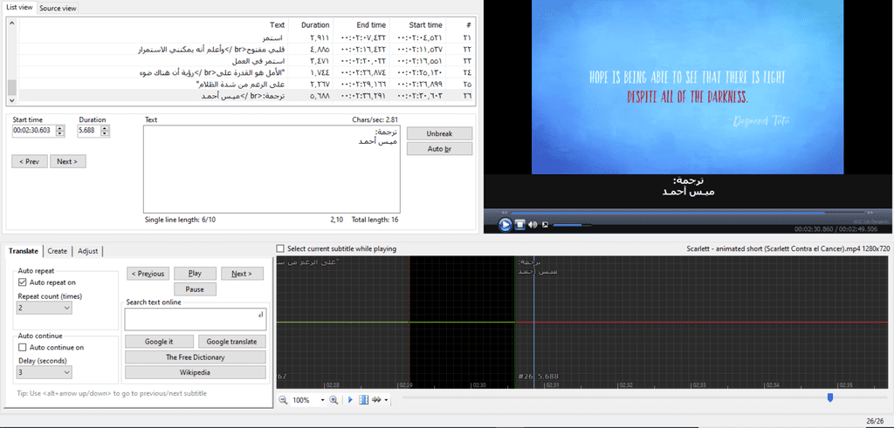Click the filmstrip waveform position icon
894x428 pixels.
pyautogui.click(x=364, y=400)
